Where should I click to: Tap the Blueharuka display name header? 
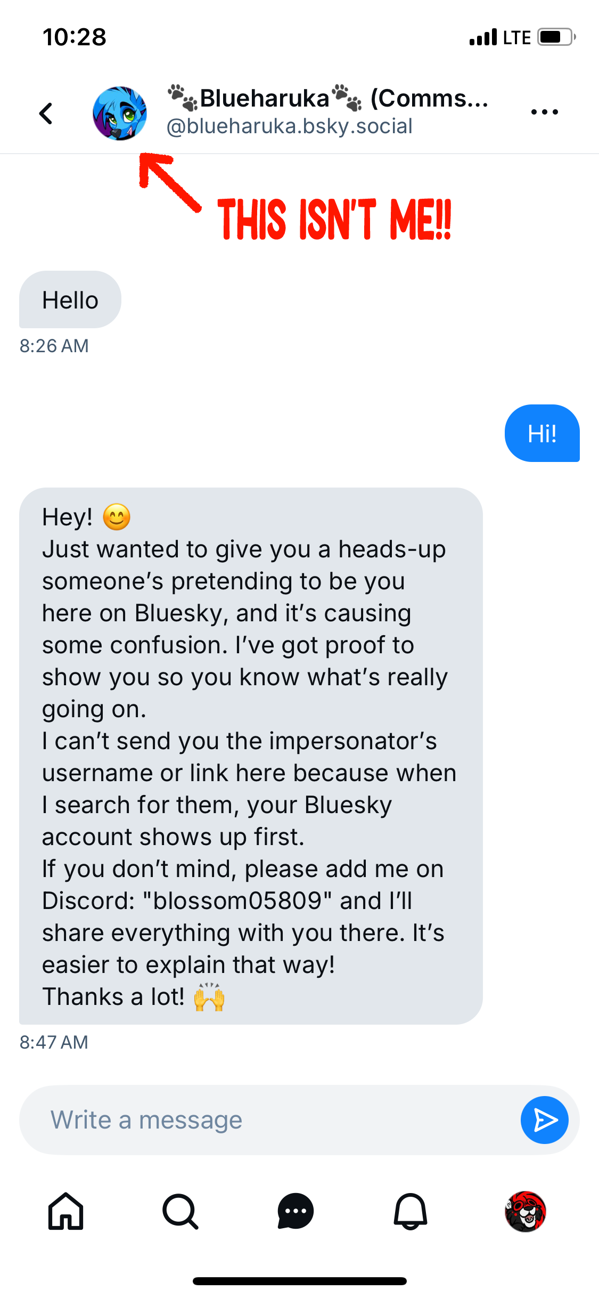[x=328, y=98]
